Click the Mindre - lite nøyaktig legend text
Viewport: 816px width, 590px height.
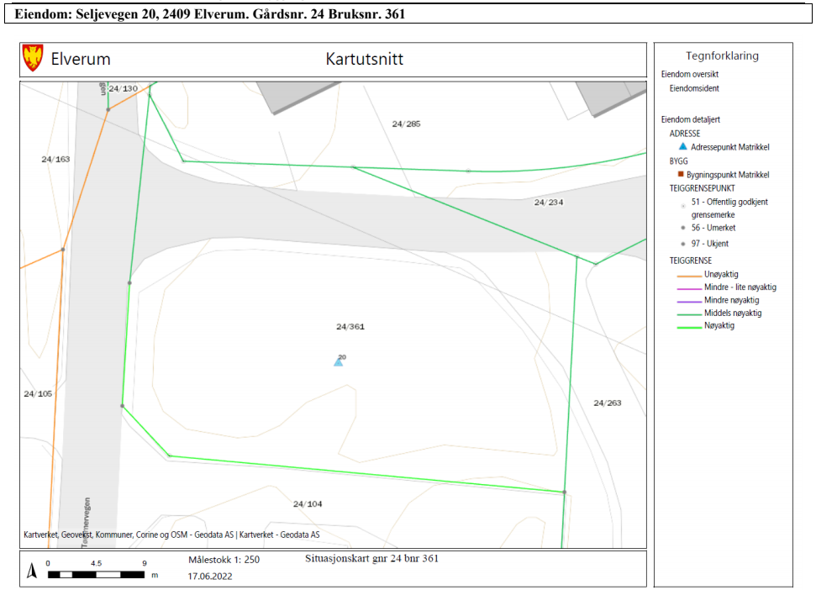[x=740, y=287]
